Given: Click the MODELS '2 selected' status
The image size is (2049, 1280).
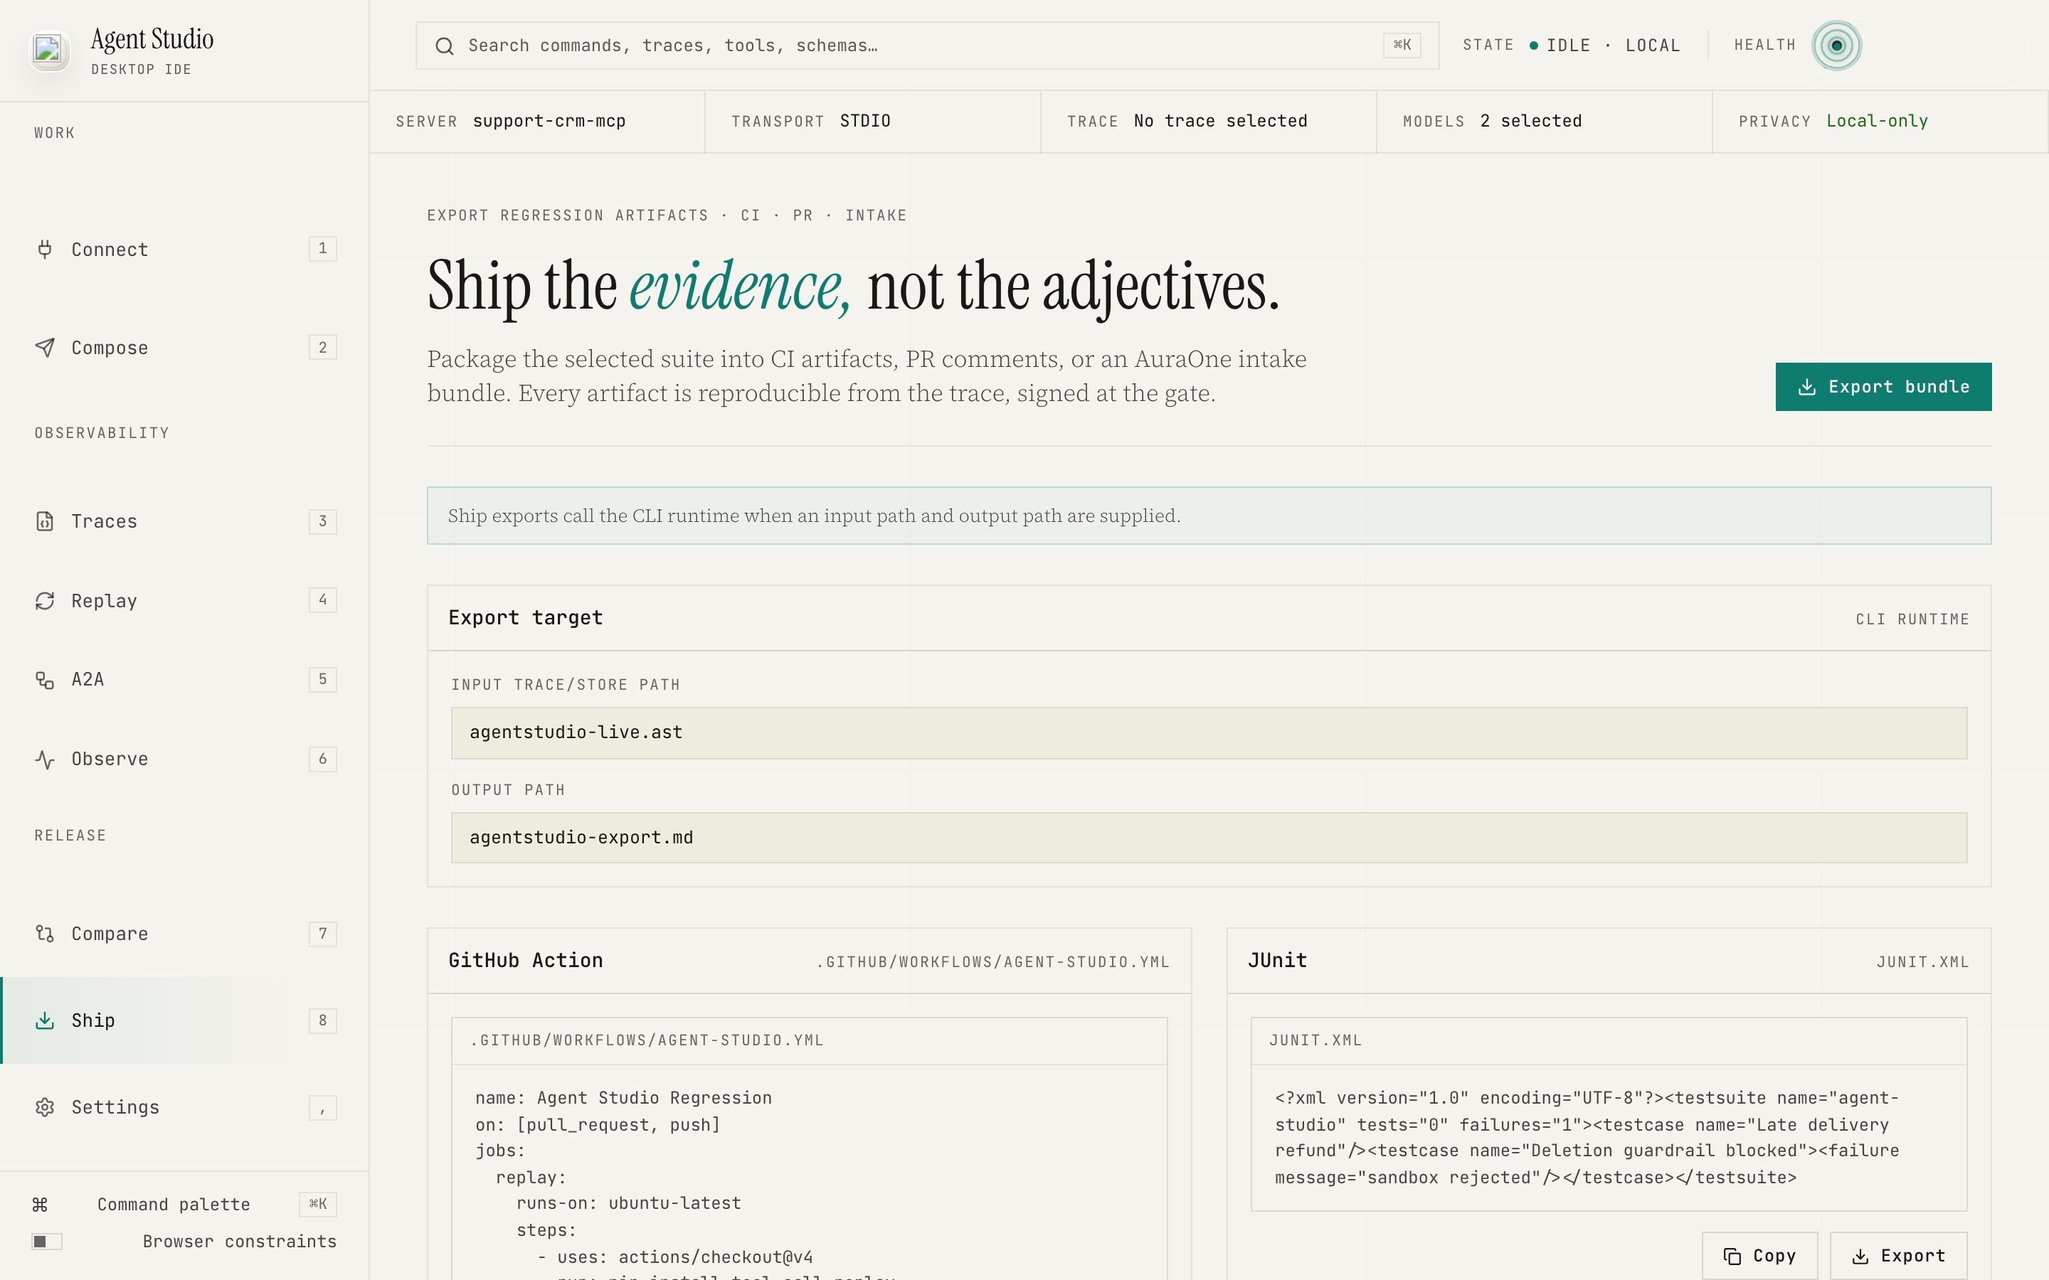Looking at the screenshot, I should 1531,121.
